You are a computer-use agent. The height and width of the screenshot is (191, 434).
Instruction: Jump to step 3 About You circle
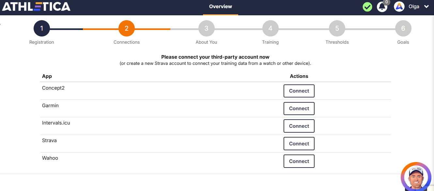tap(206, 28)
